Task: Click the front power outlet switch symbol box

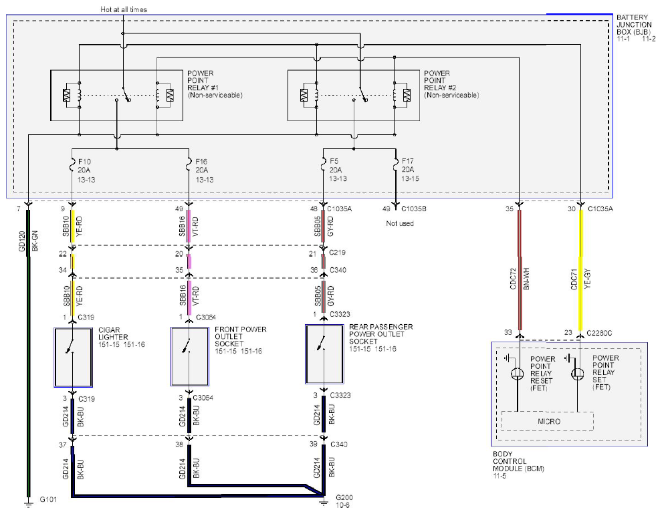Action: coord(189,357)
